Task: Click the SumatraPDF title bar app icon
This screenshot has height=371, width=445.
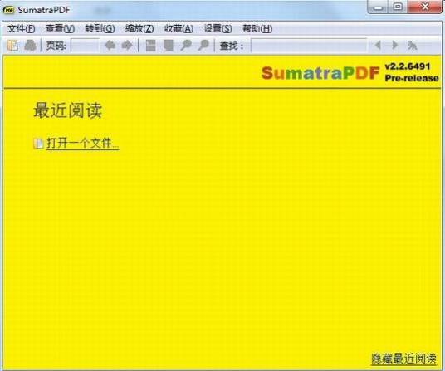Action: tap(9, 10)
